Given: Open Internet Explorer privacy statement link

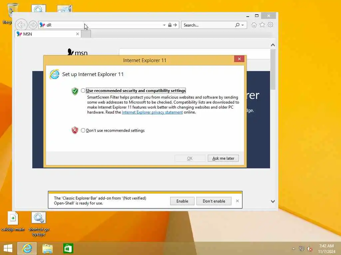Looking at the screenshot, I should point(152,112).
